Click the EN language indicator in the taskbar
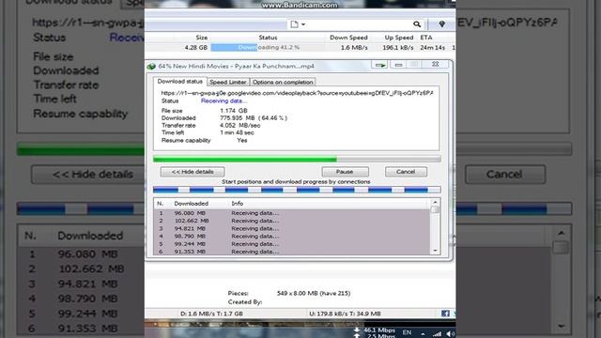 [x=407, y=332]
